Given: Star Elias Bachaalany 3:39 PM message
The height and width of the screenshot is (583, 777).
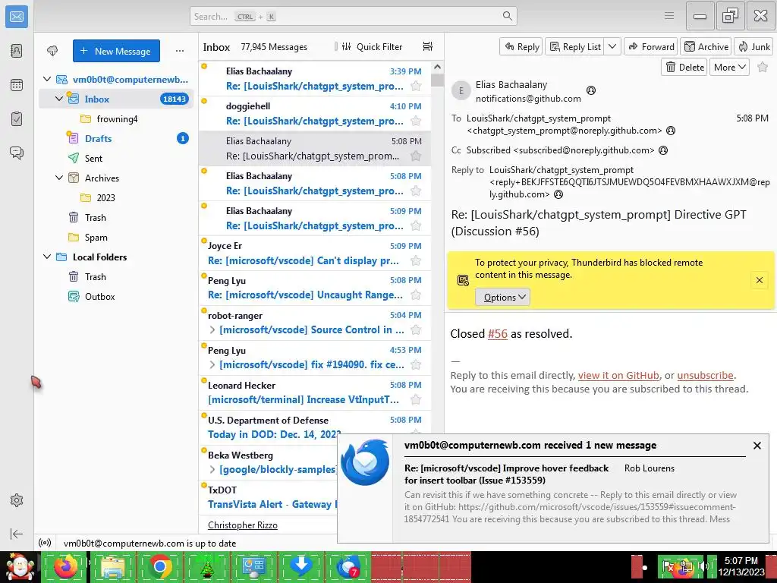Looking at the screenshot, I should pos(416,87).
